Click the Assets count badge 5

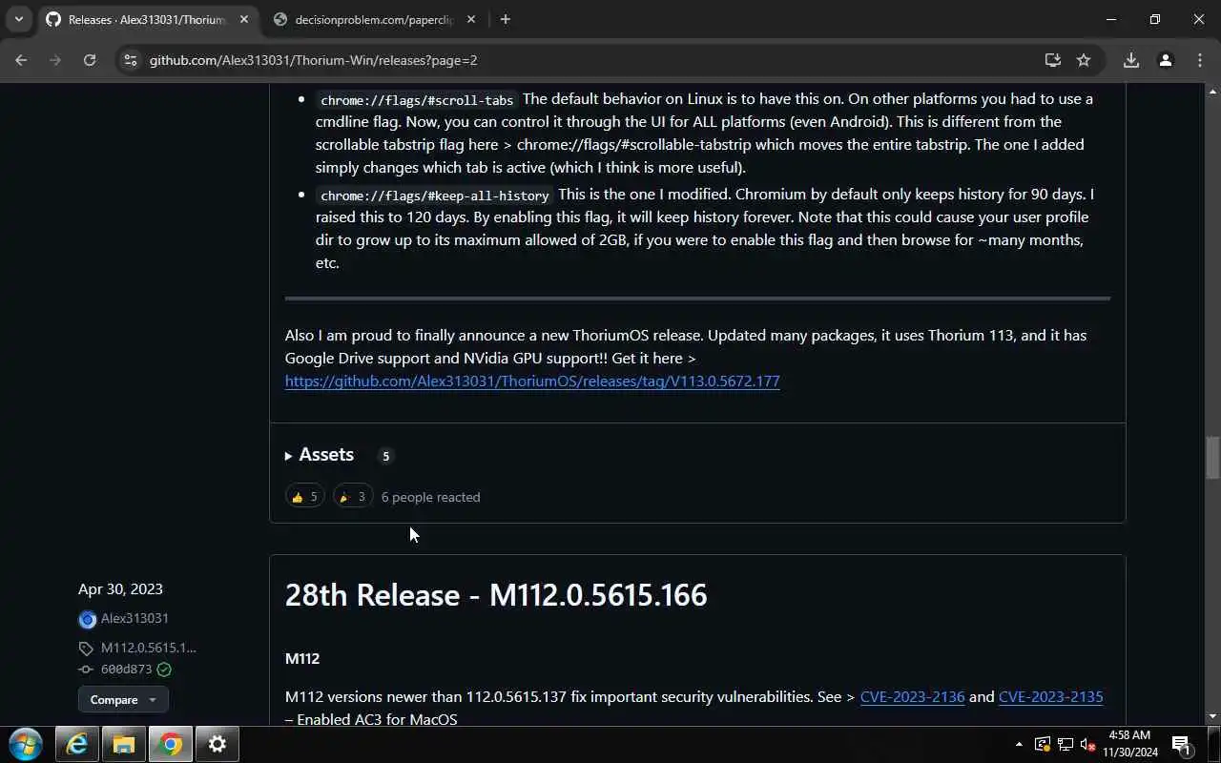[385, 456]
